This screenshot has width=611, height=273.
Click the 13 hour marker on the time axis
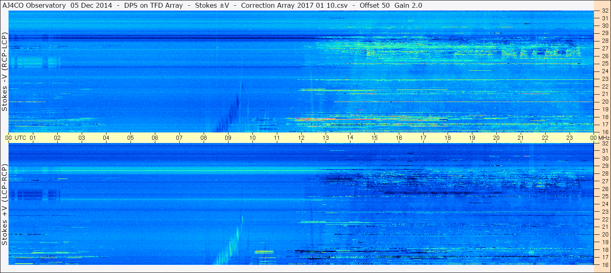coord(326,138)
